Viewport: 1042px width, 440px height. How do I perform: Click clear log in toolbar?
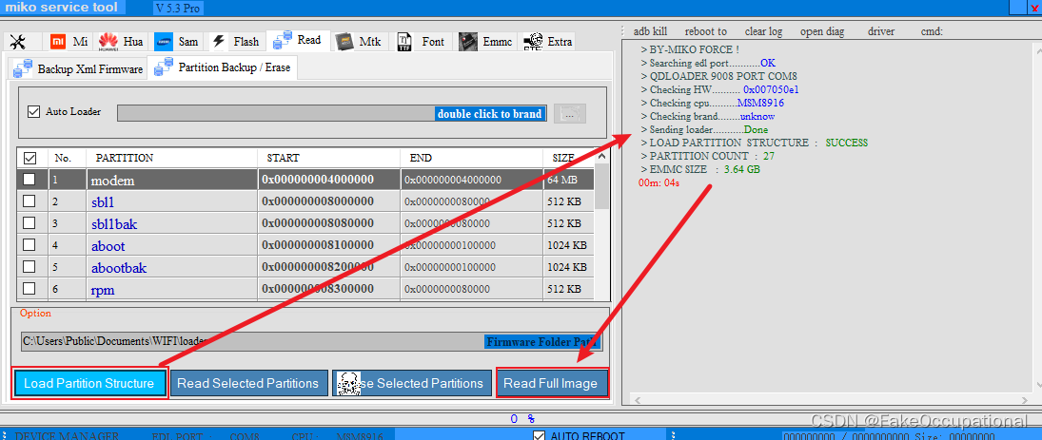[763, 31]
